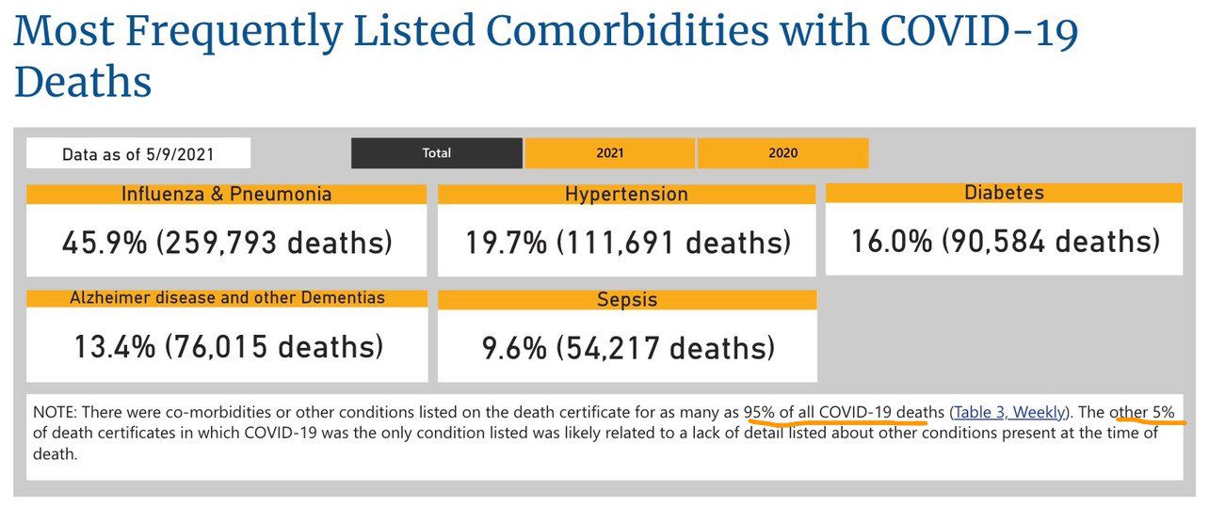Click the Hypertension card header
The image size is (1209, 506).
626,195
